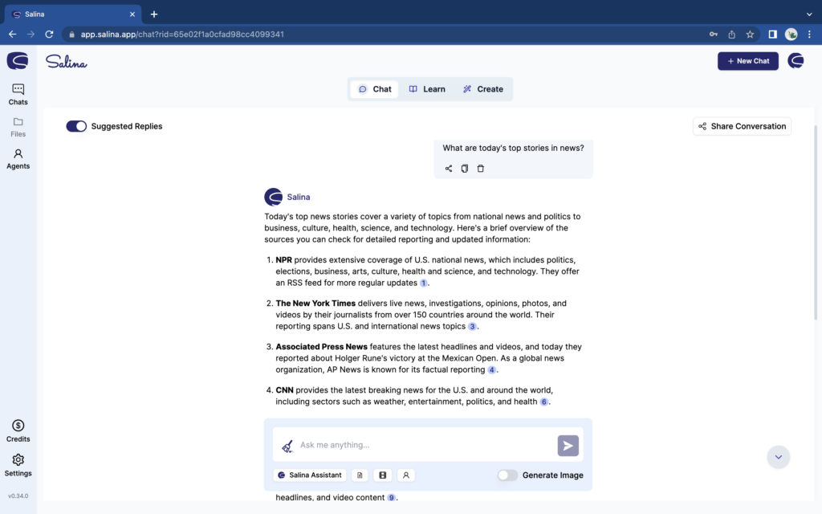
Task: Click the Salina avatar beside the response
Action: pyautogui.click(x=273, y=198)
